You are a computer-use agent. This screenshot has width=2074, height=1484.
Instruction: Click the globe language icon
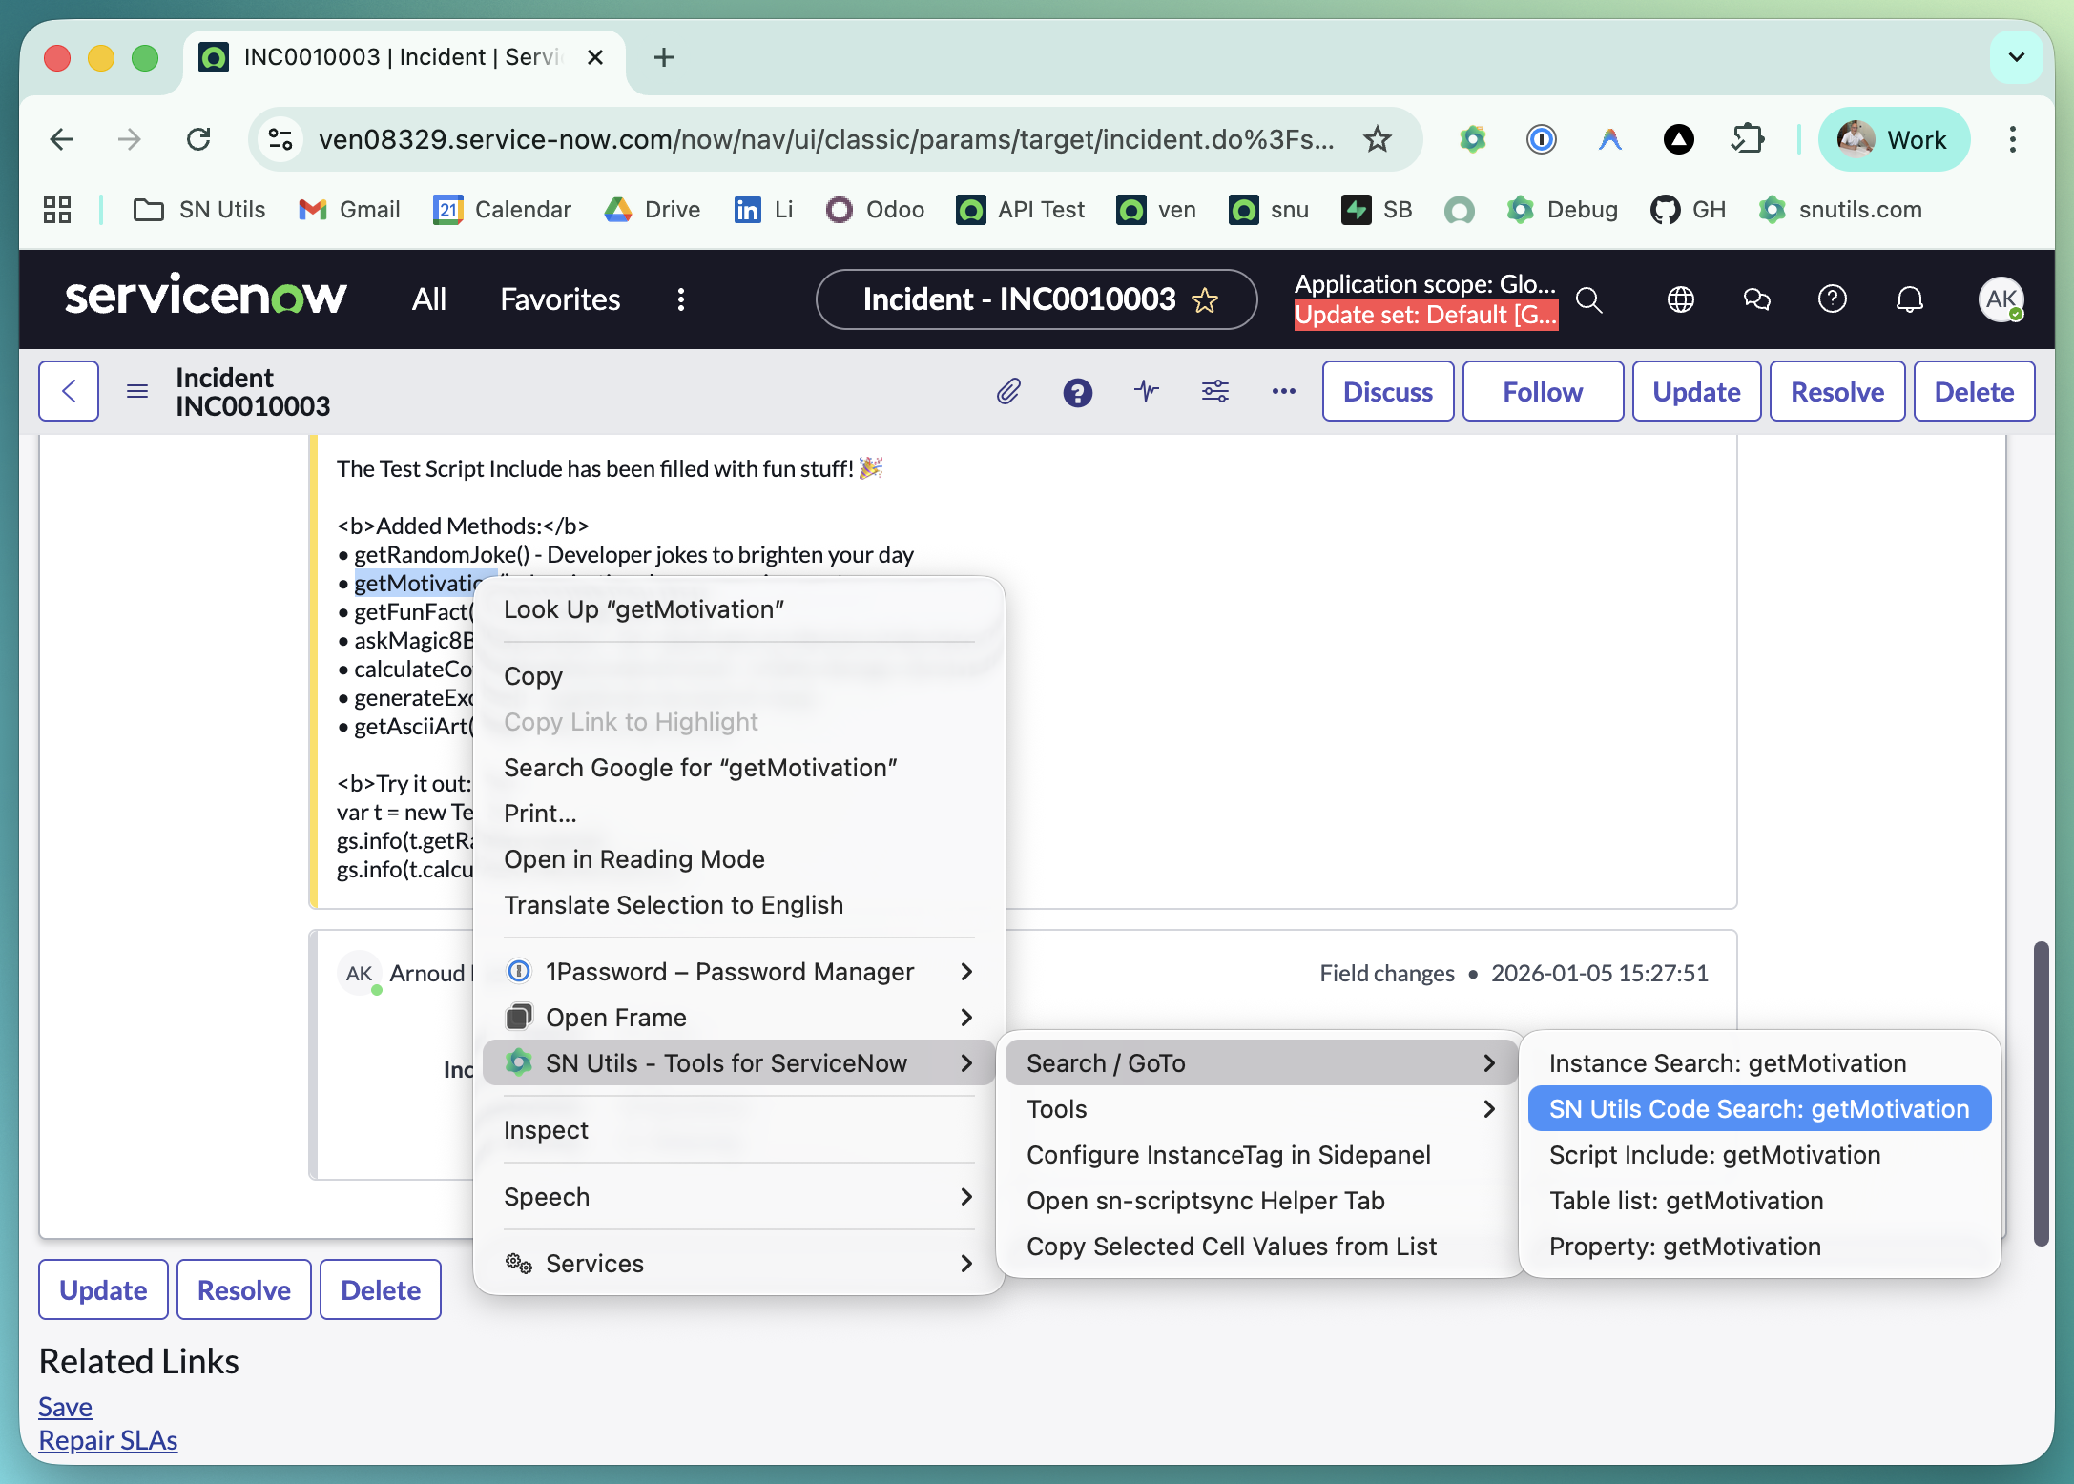[1680, 299]
